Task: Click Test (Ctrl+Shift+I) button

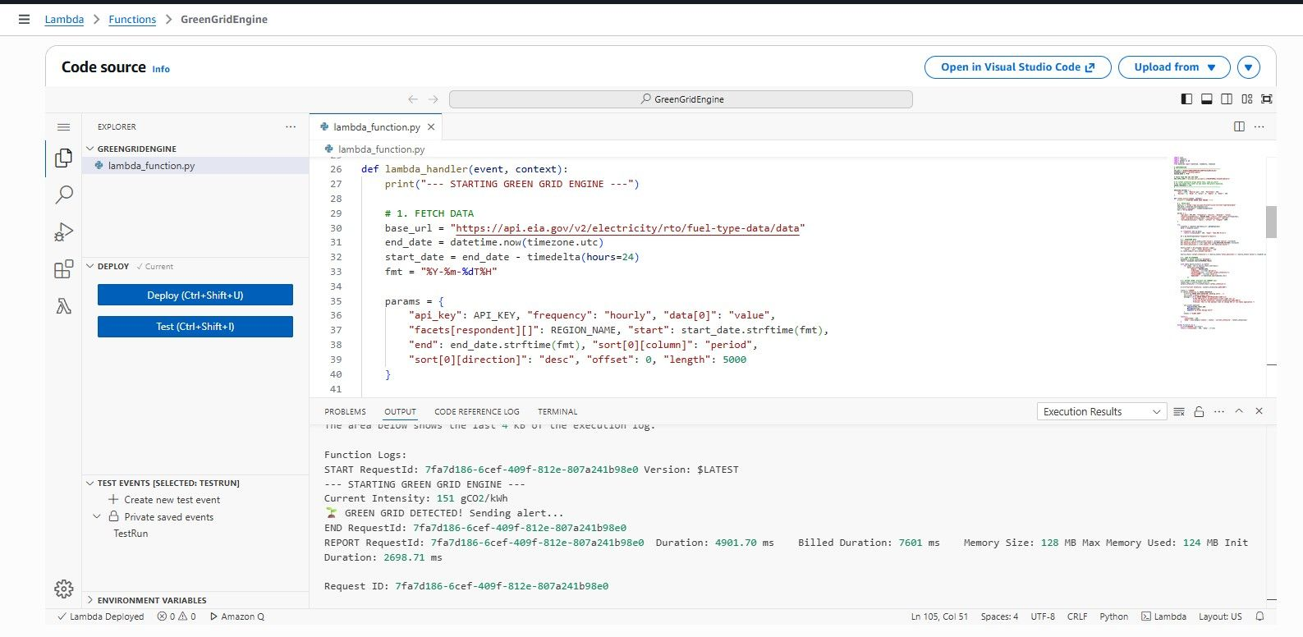Action: point(195,327)
